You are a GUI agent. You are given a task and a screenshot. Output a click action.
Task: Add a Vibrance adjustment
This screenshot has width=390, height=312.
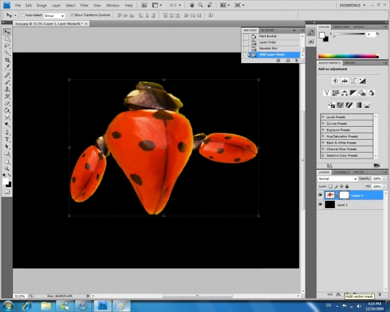pos(326,93)
